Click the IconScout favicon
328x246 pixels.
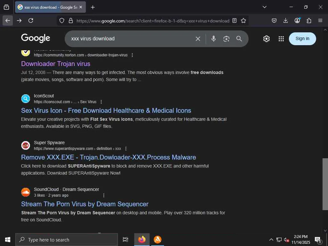pos(26,99)
